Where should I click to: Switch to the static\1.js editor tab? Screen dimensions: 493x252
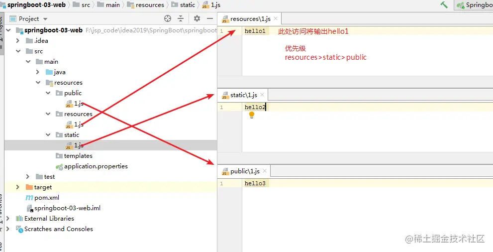244,95
